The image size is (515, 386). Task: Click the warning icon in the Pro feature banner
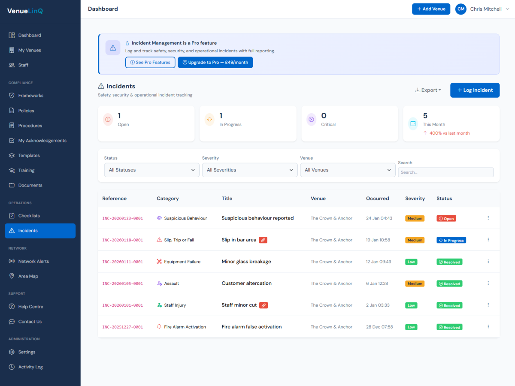[x=112, y=48]
